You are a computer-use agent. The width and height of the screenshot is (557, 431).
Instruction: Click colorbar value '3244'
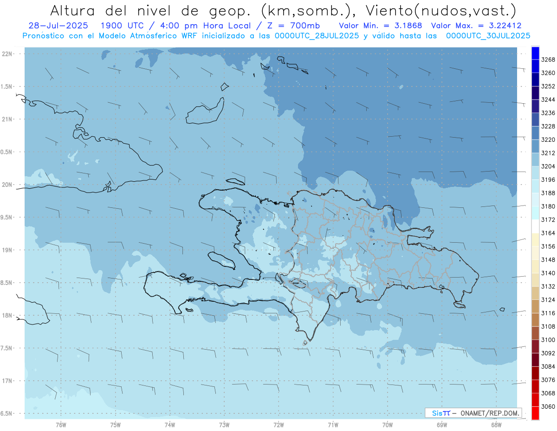[548, 99]
